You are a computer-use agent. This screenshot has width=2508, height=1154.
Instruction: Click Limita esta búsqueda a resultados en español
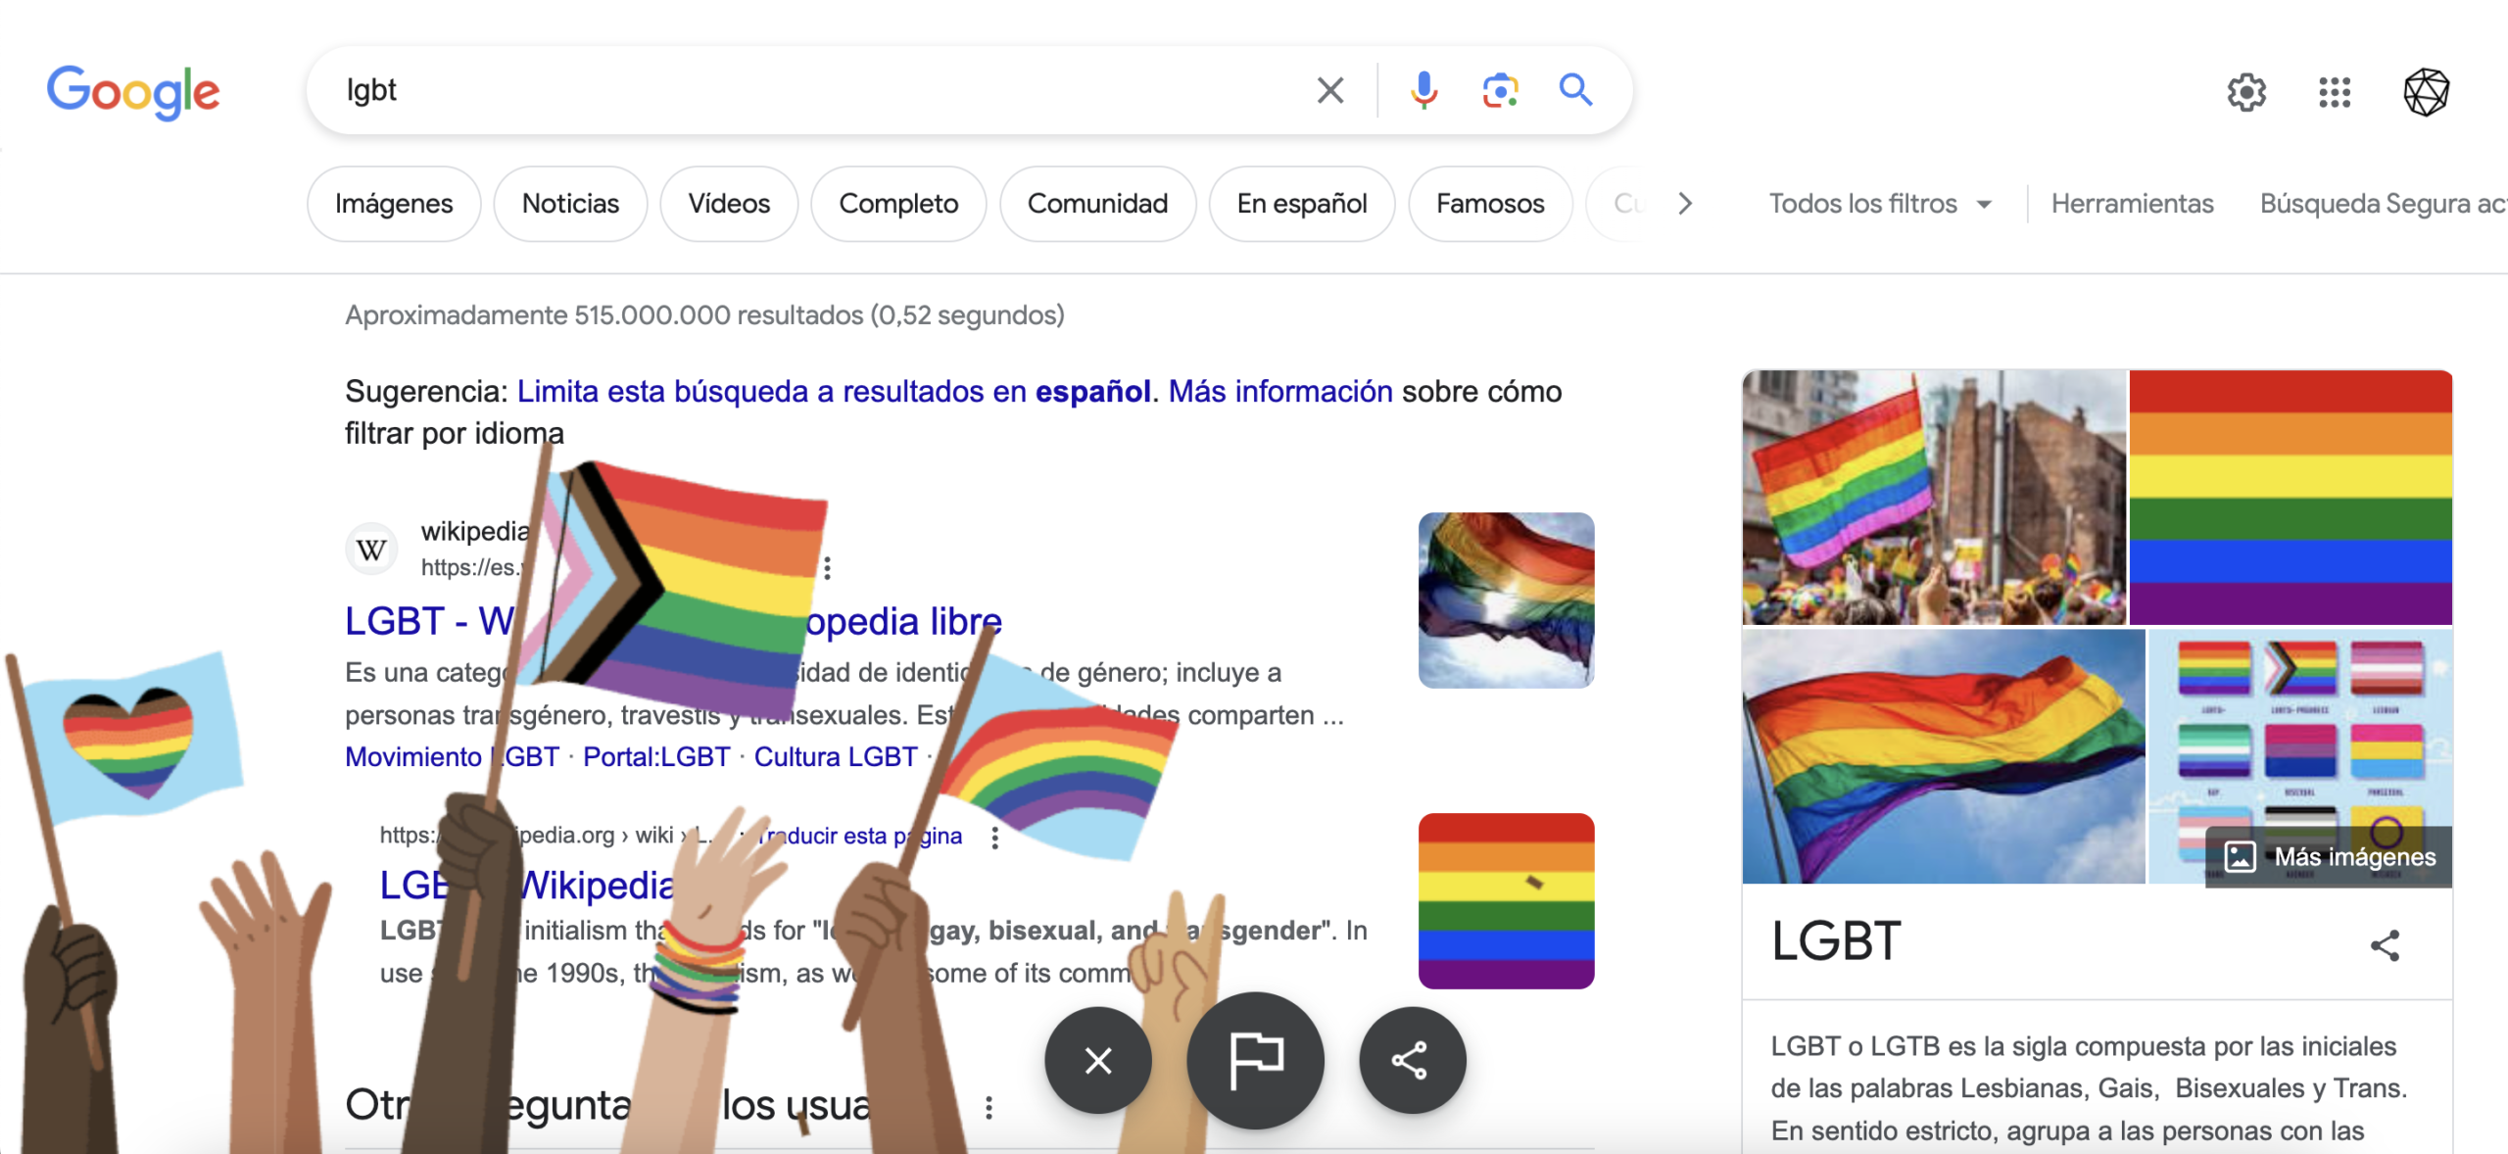point(833,391)
